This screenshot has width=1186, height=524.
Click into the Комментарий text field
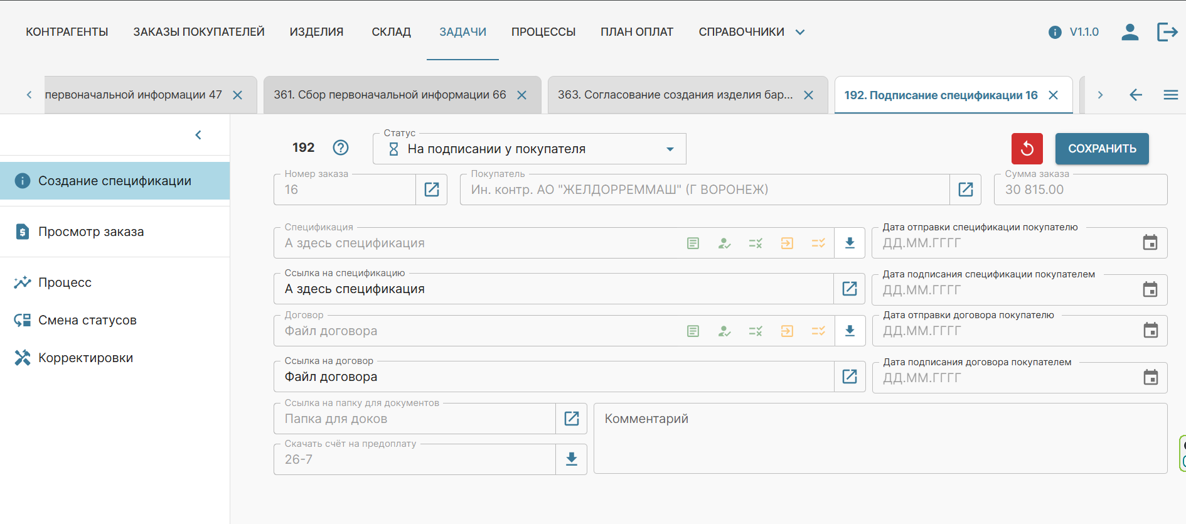pos(879,439)
